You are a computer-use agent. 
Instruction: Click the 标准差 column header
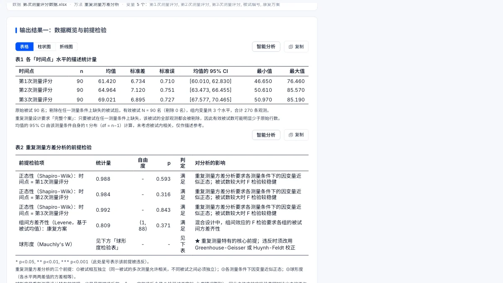137,71
